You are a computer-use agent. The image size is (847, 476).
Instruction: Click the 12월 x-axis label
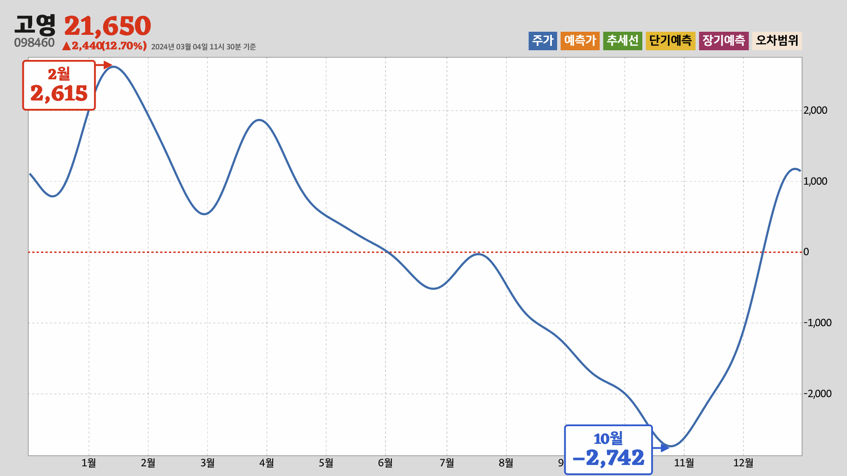tap(743, 463)
